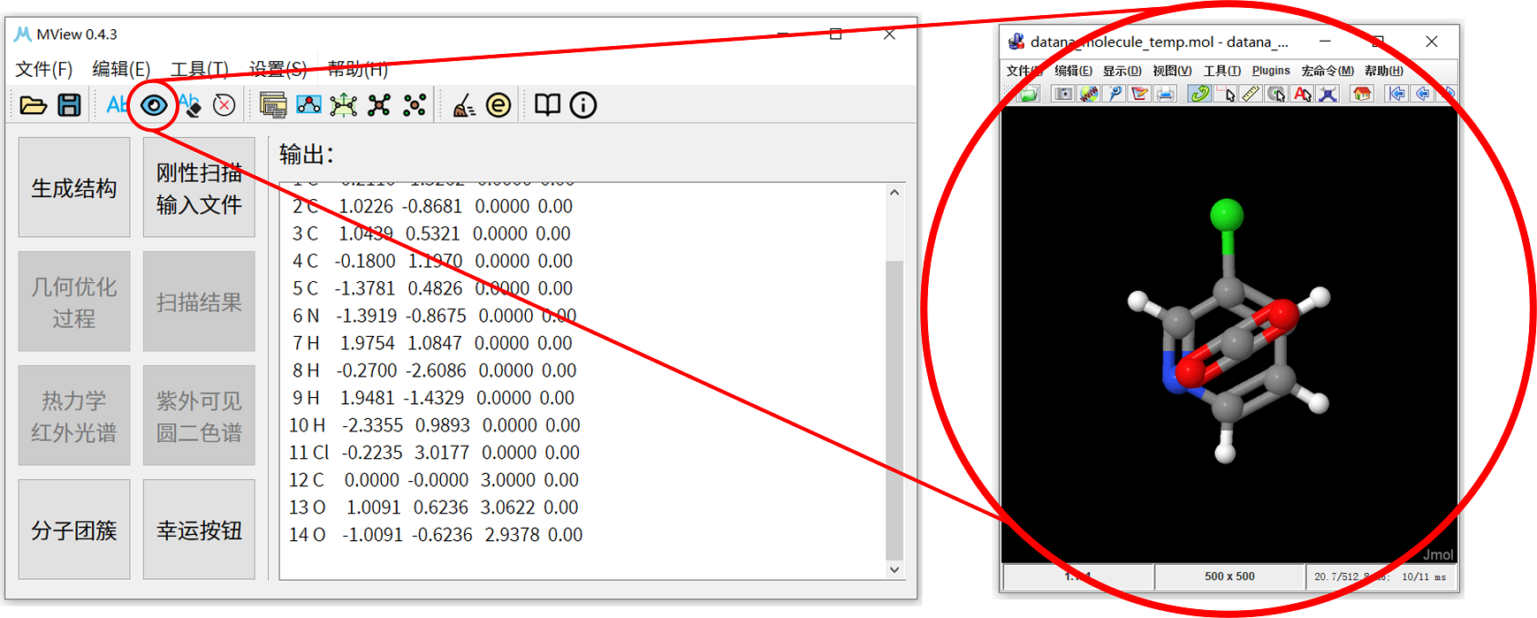The height and width of the screenshot is (618, 1537).
Task: Click the stacked windows icon in MView toolbar
Action: (273, 105)
